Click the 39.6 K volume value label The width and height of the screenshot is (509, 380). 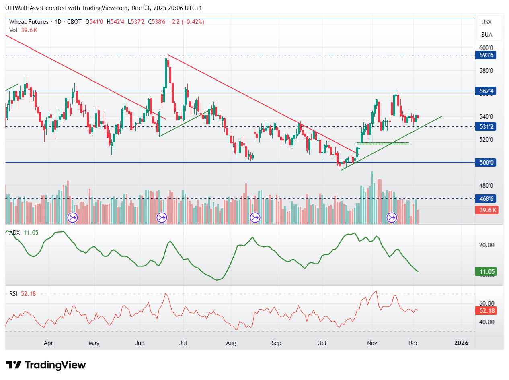486,210
